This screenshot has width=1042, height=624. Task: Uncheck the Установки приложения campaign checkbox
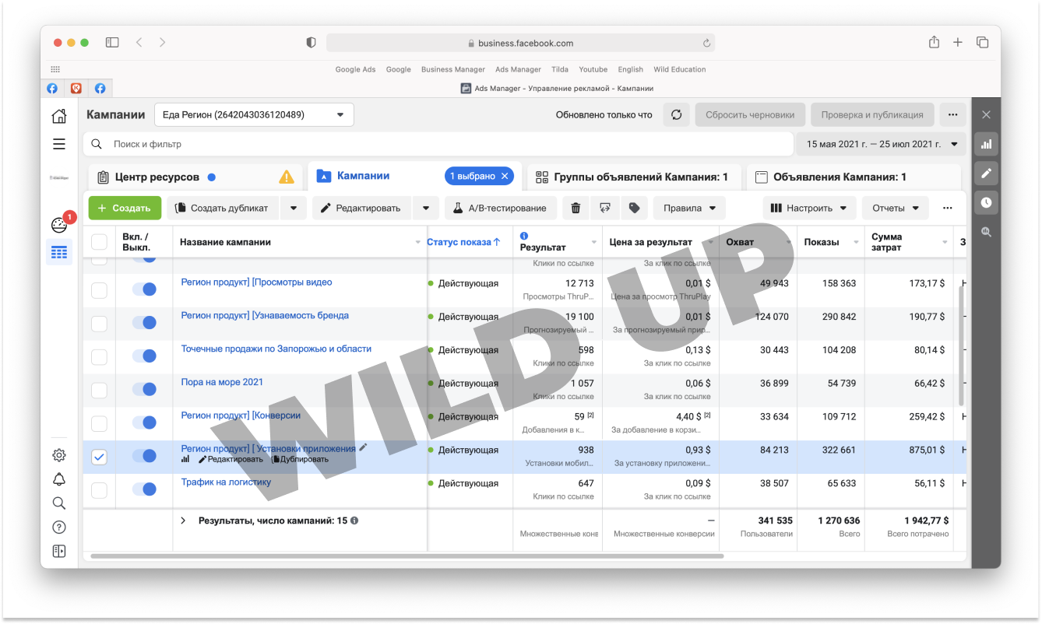click(x=99, y=457)
